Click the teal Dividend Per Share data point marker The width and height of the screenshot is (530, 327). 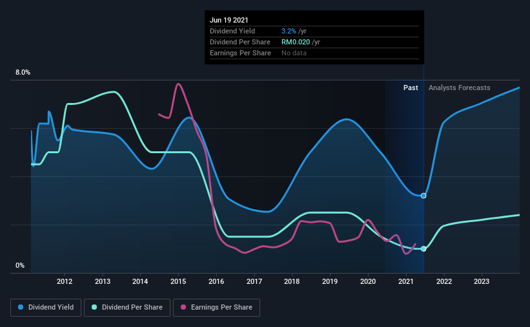(423, 248)
